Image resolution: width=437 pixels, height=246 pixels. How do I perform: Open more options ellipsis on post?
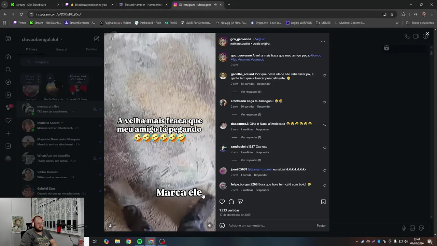(x=323, y=41)
